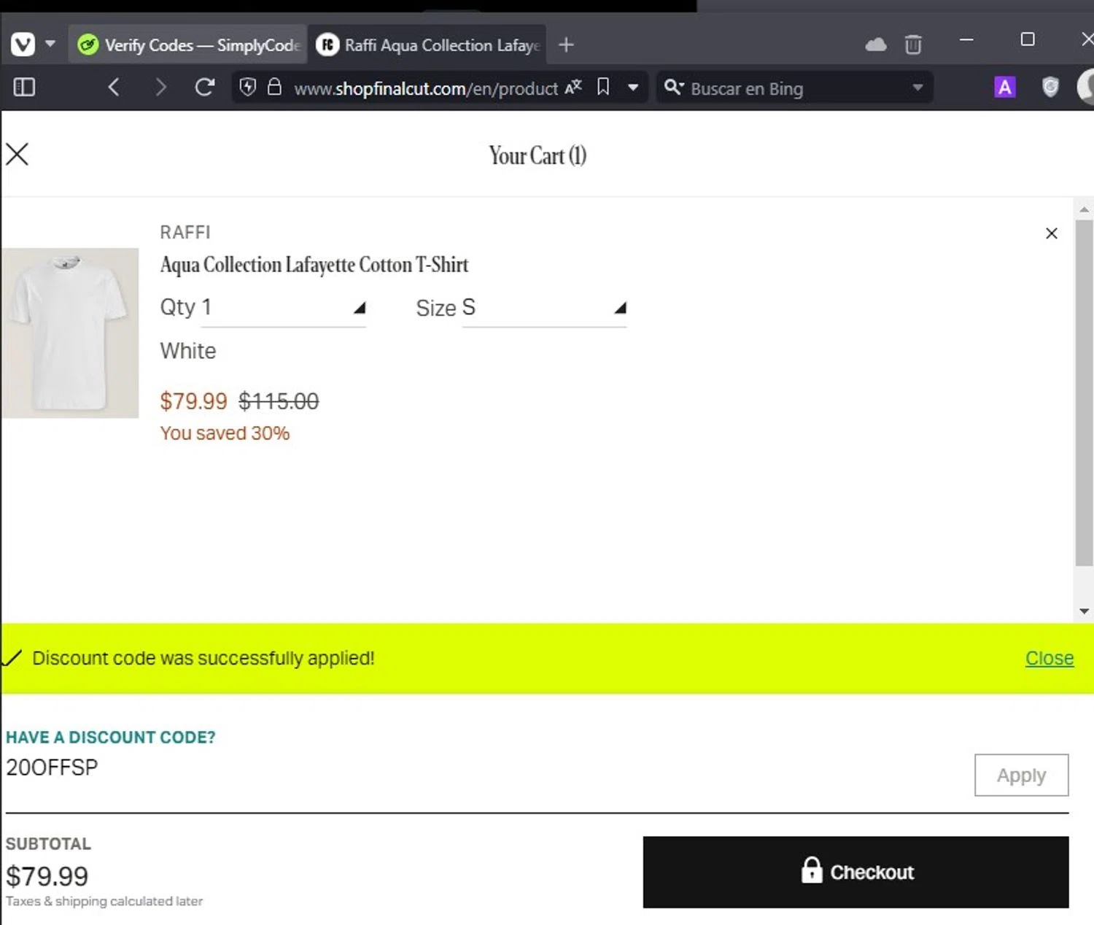This screenshot has height=925, width=1094.
Task: Go back to previous page
Action: (114, 88)
